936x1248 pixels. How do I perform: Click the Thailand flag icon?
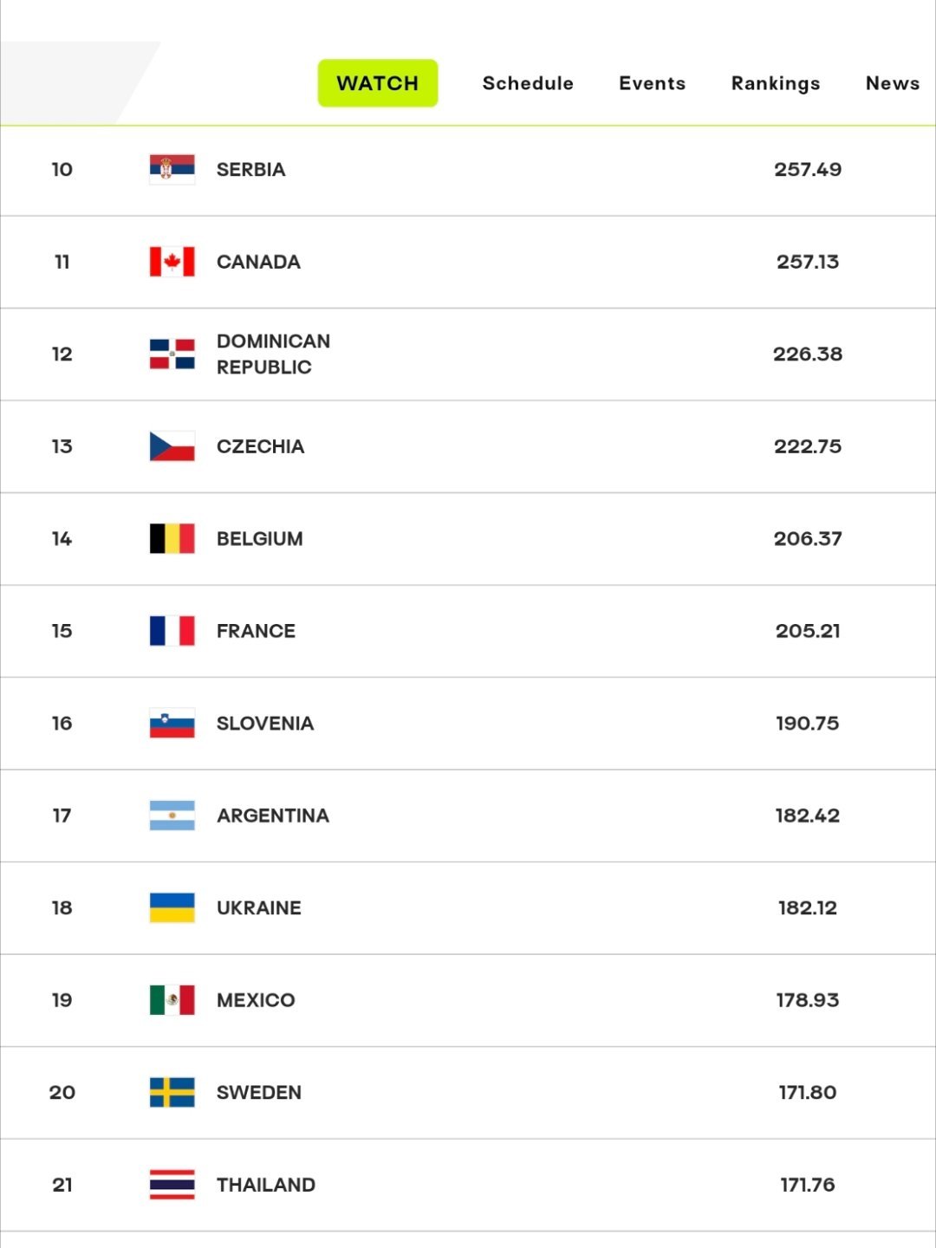pos(172,1185)
